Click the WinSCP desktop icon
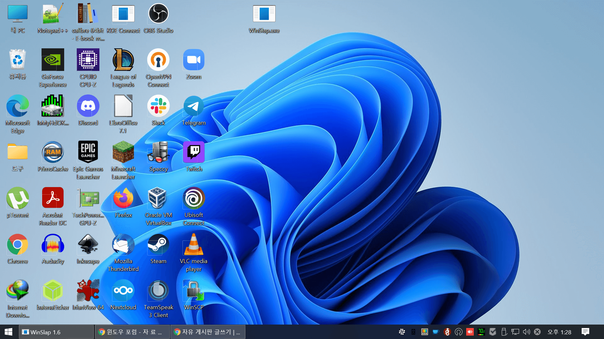The width and height of the screenshot is (604, 339). point(194,295)
